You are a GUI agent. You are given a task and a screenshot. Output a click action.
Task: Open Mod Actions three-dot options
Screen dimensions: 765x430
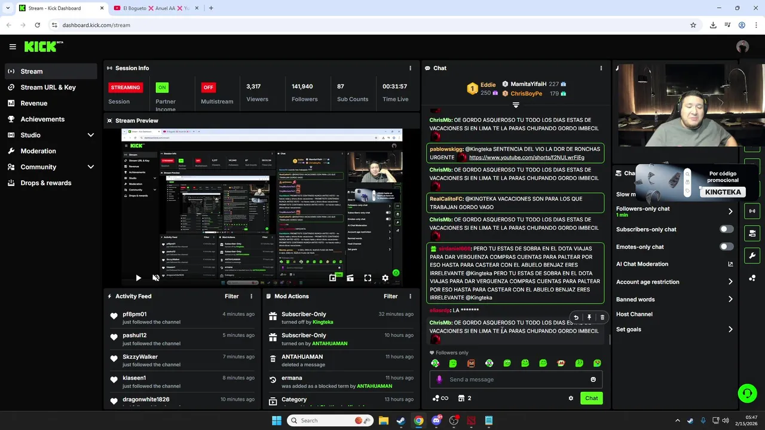pyautogui.click(x=410, y=296)
